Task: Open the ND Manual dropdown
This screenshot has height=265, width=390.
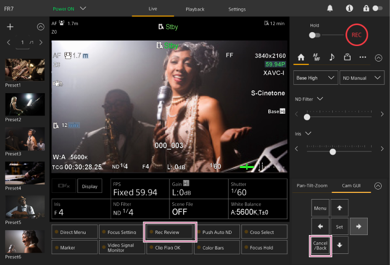Action: [x=362, y=78]
